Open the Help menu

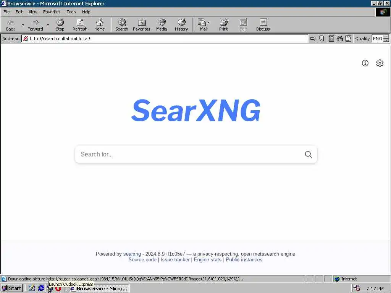click(x=86, y=12)
